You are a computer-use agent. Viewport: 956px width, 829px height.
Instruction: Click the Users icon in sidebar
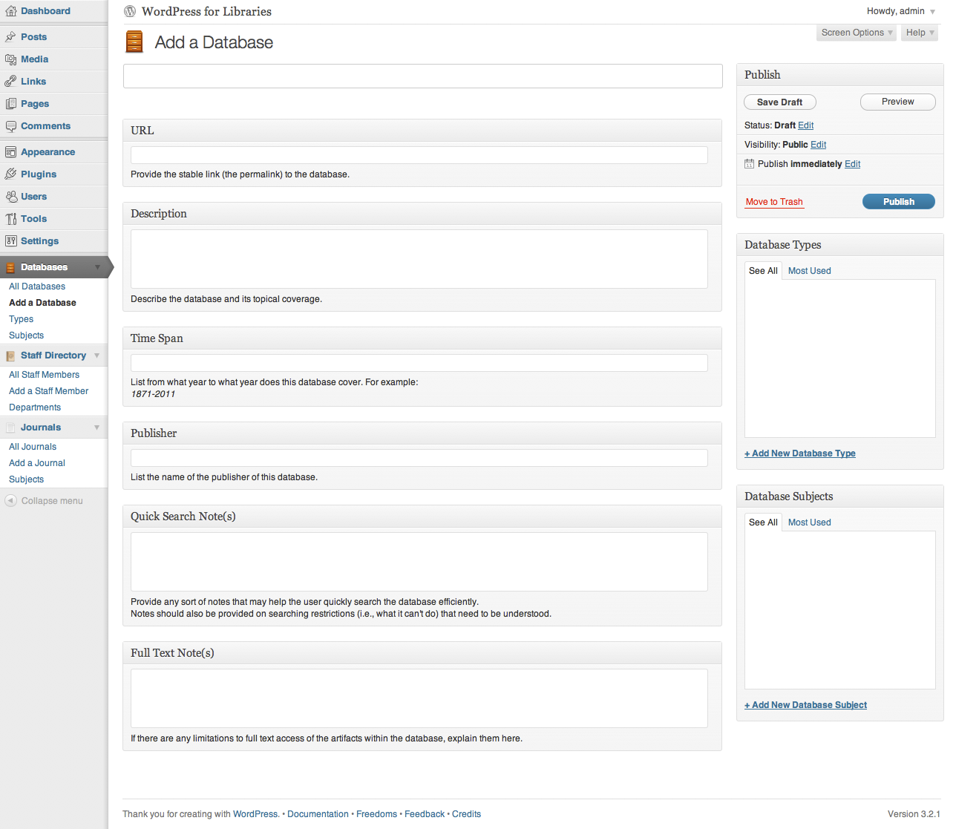pyautogui.click(x=10, y=197)
